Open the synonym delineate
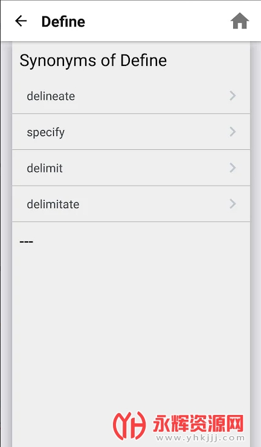Viewport: 261px width, 447px height. click(x=51, y=96)
